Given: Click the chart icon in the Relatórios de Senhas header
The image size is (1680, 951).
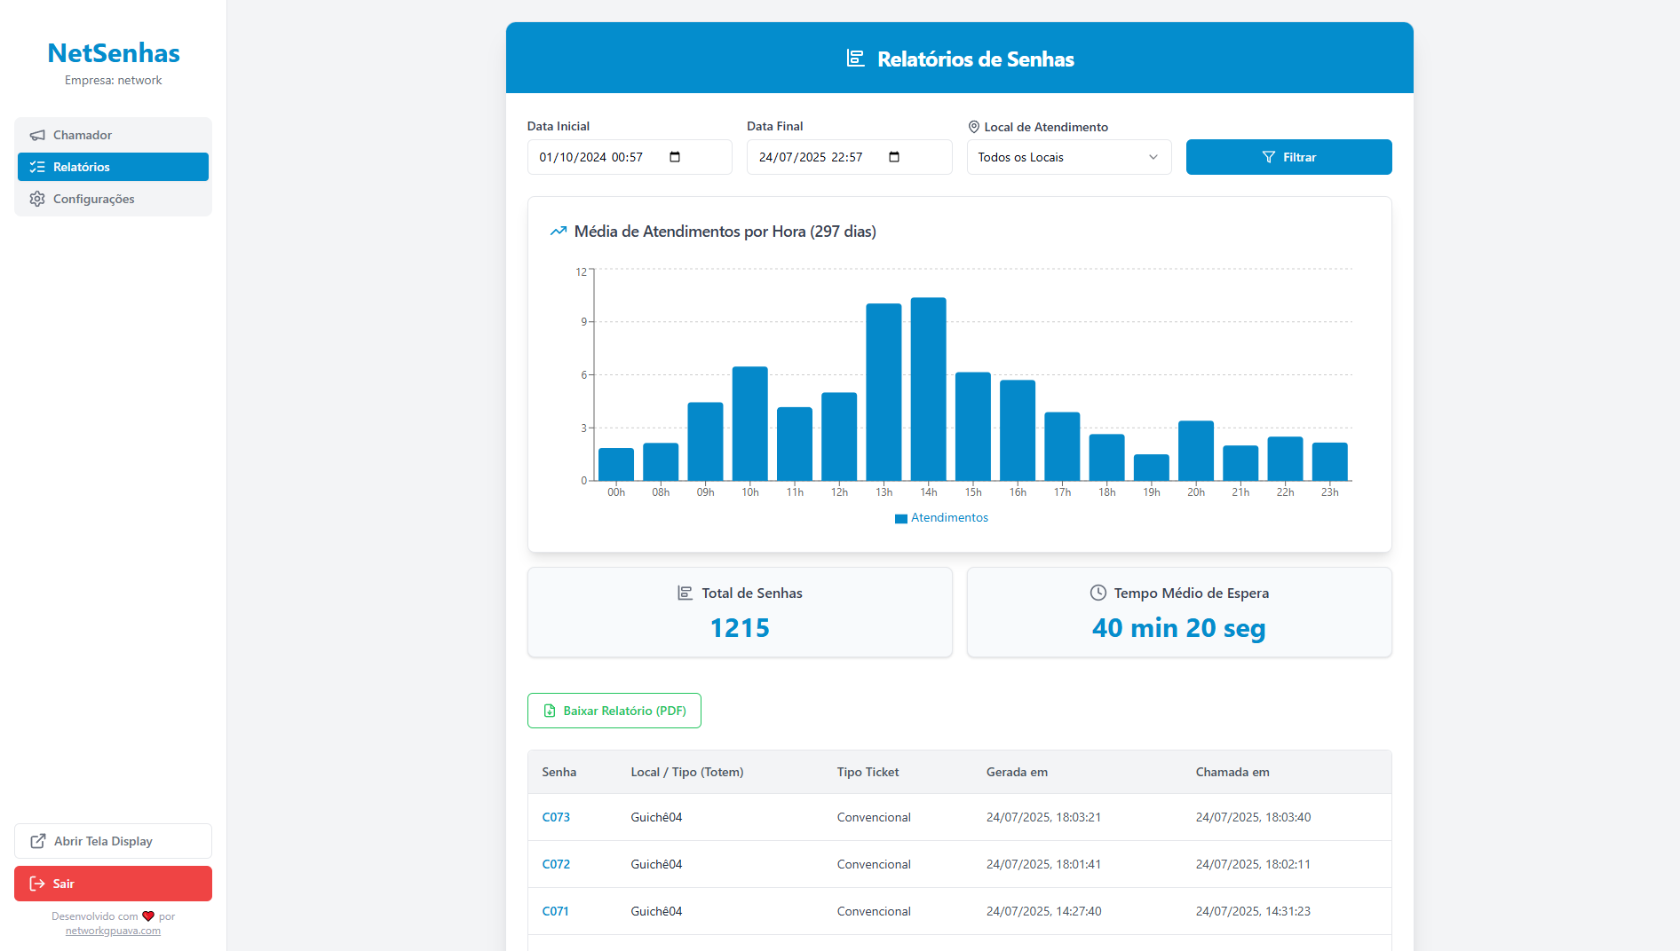Looking at the screenshot, I should tap(855, 59).
